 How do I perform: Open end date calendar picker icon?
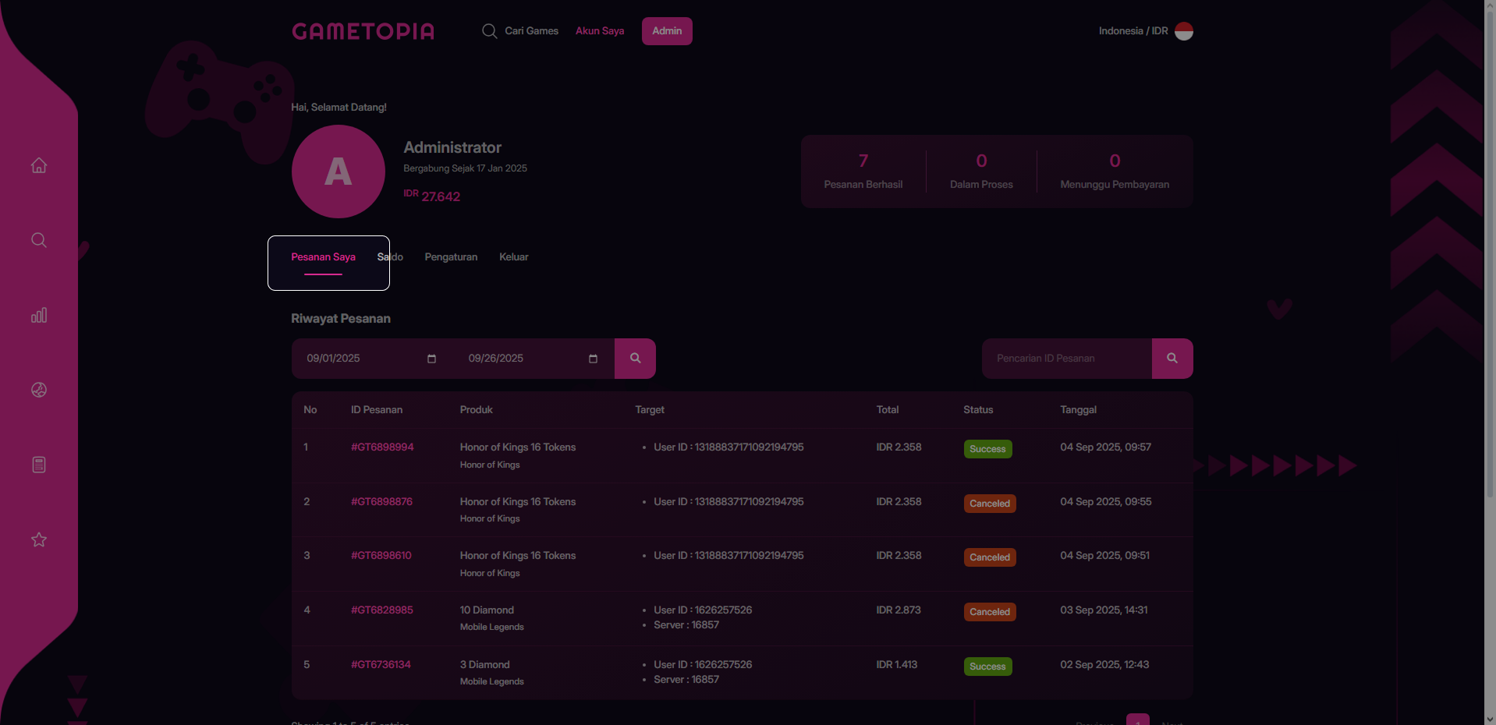click(593, 359)
